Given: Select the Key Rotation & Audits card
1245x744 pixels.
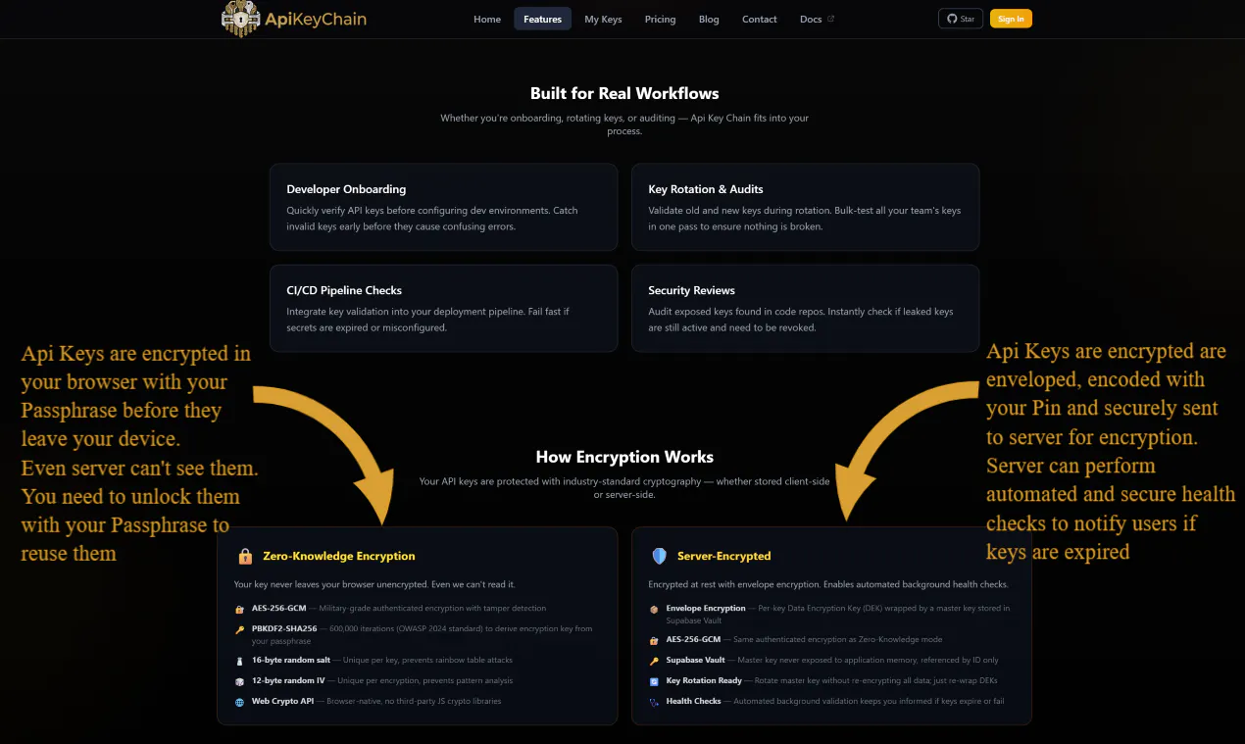Looking at the screenshot, I should (805, 207).
